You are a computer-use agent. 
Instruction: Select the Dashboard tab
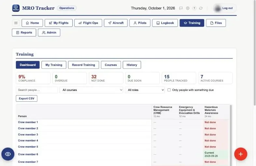click(28, 65)
